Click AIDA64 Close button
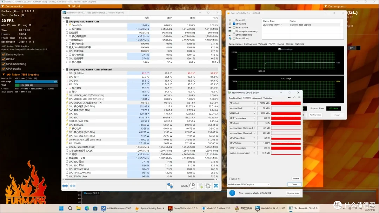Image resolution: width=379 pixels, height=213 pixels. click(337, 115)
